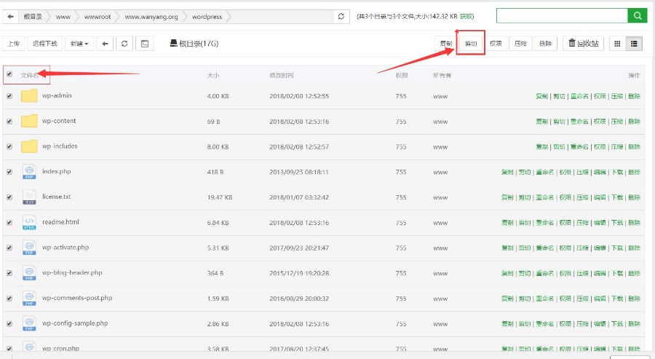The height and width of the screenshot is (359, 655).
Task: Open the wp-admin folder name
Action: point(57,95)
